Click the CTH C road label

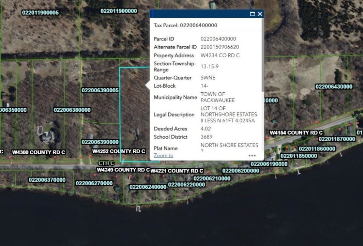(x=106, y=163)
